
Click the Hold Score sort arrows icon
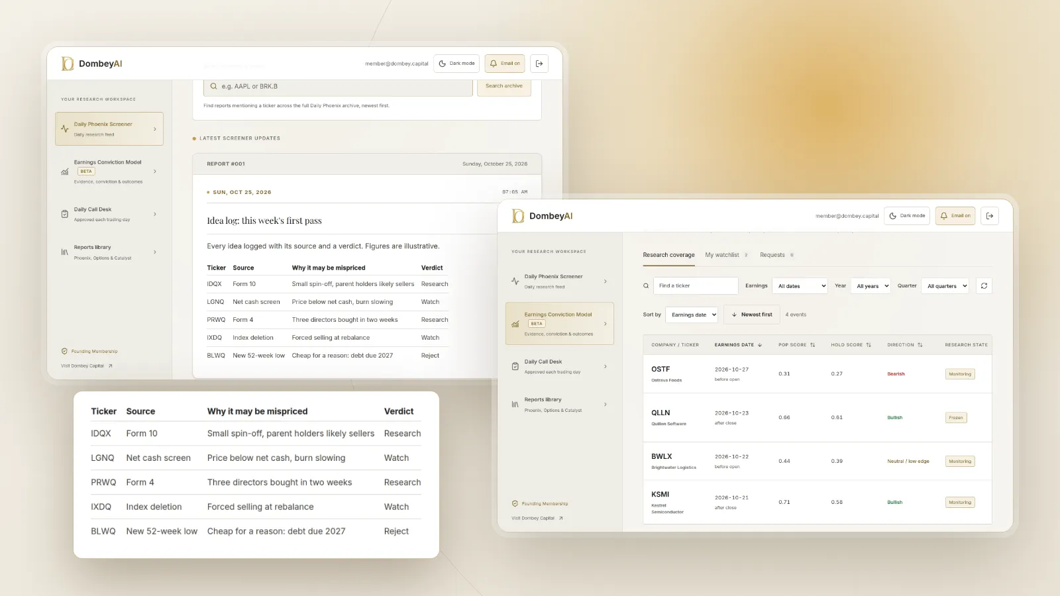point(869,345)
